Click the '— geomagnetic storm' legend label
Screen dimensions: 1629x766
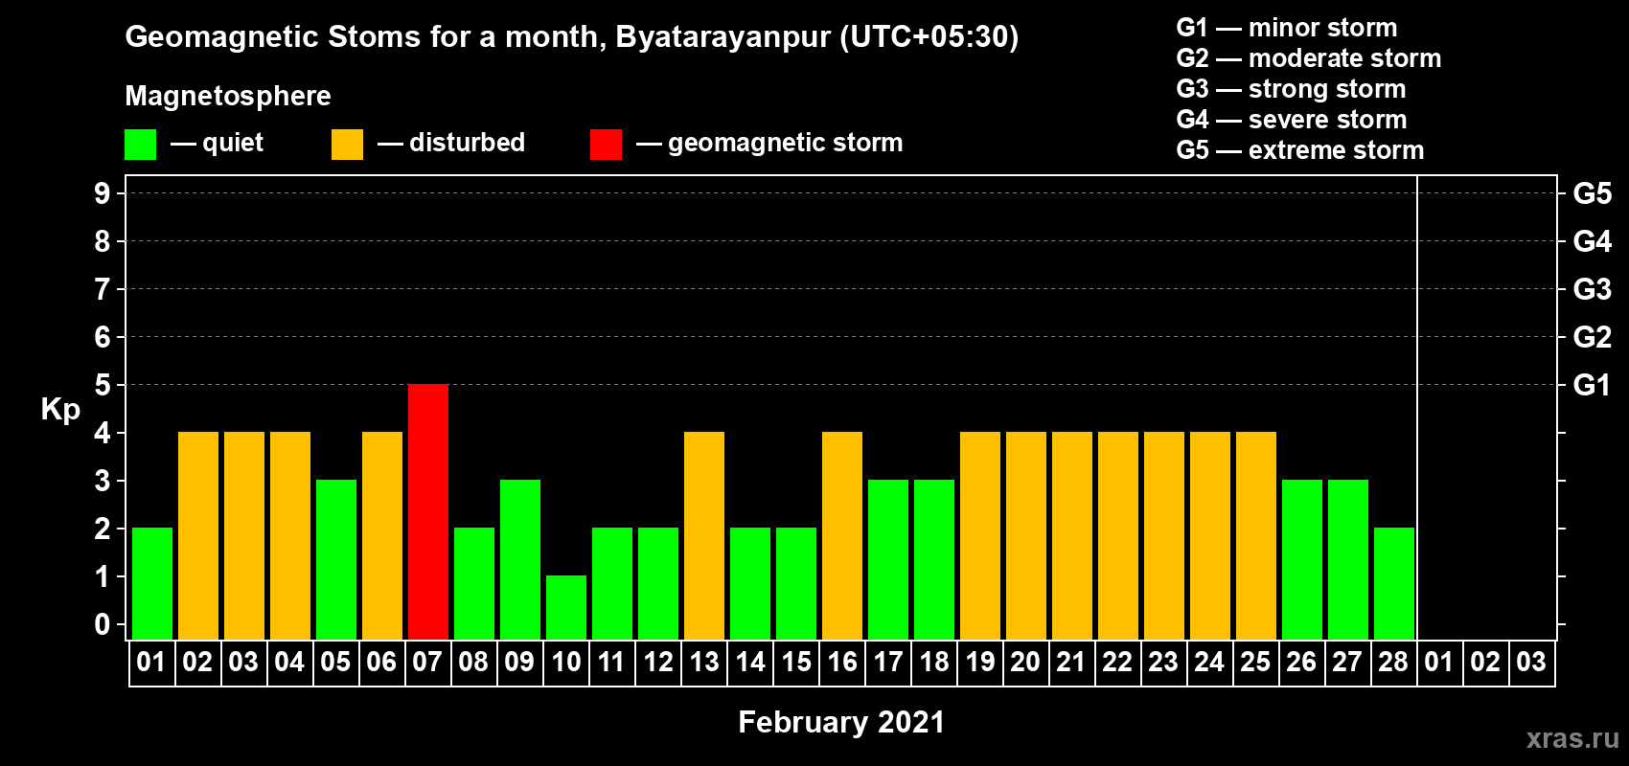coord(769,143)
